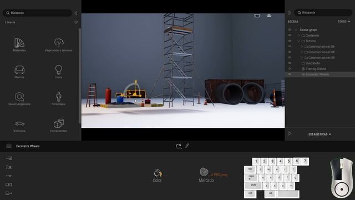Image resolution: width=355 pixels, height=200 pixels.
Task: Open the Vegetación y terrenos category
Action: [x=58, y=44]
